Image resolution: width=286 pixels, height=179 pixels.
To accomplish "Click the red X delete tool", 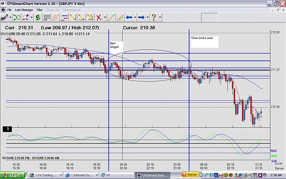I will click(x=99, y=17).
